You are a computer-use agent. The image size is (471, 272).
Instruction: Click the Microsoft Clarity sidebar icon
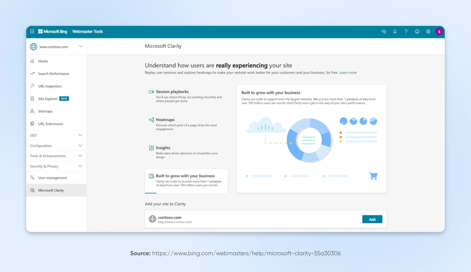[32, 190]
